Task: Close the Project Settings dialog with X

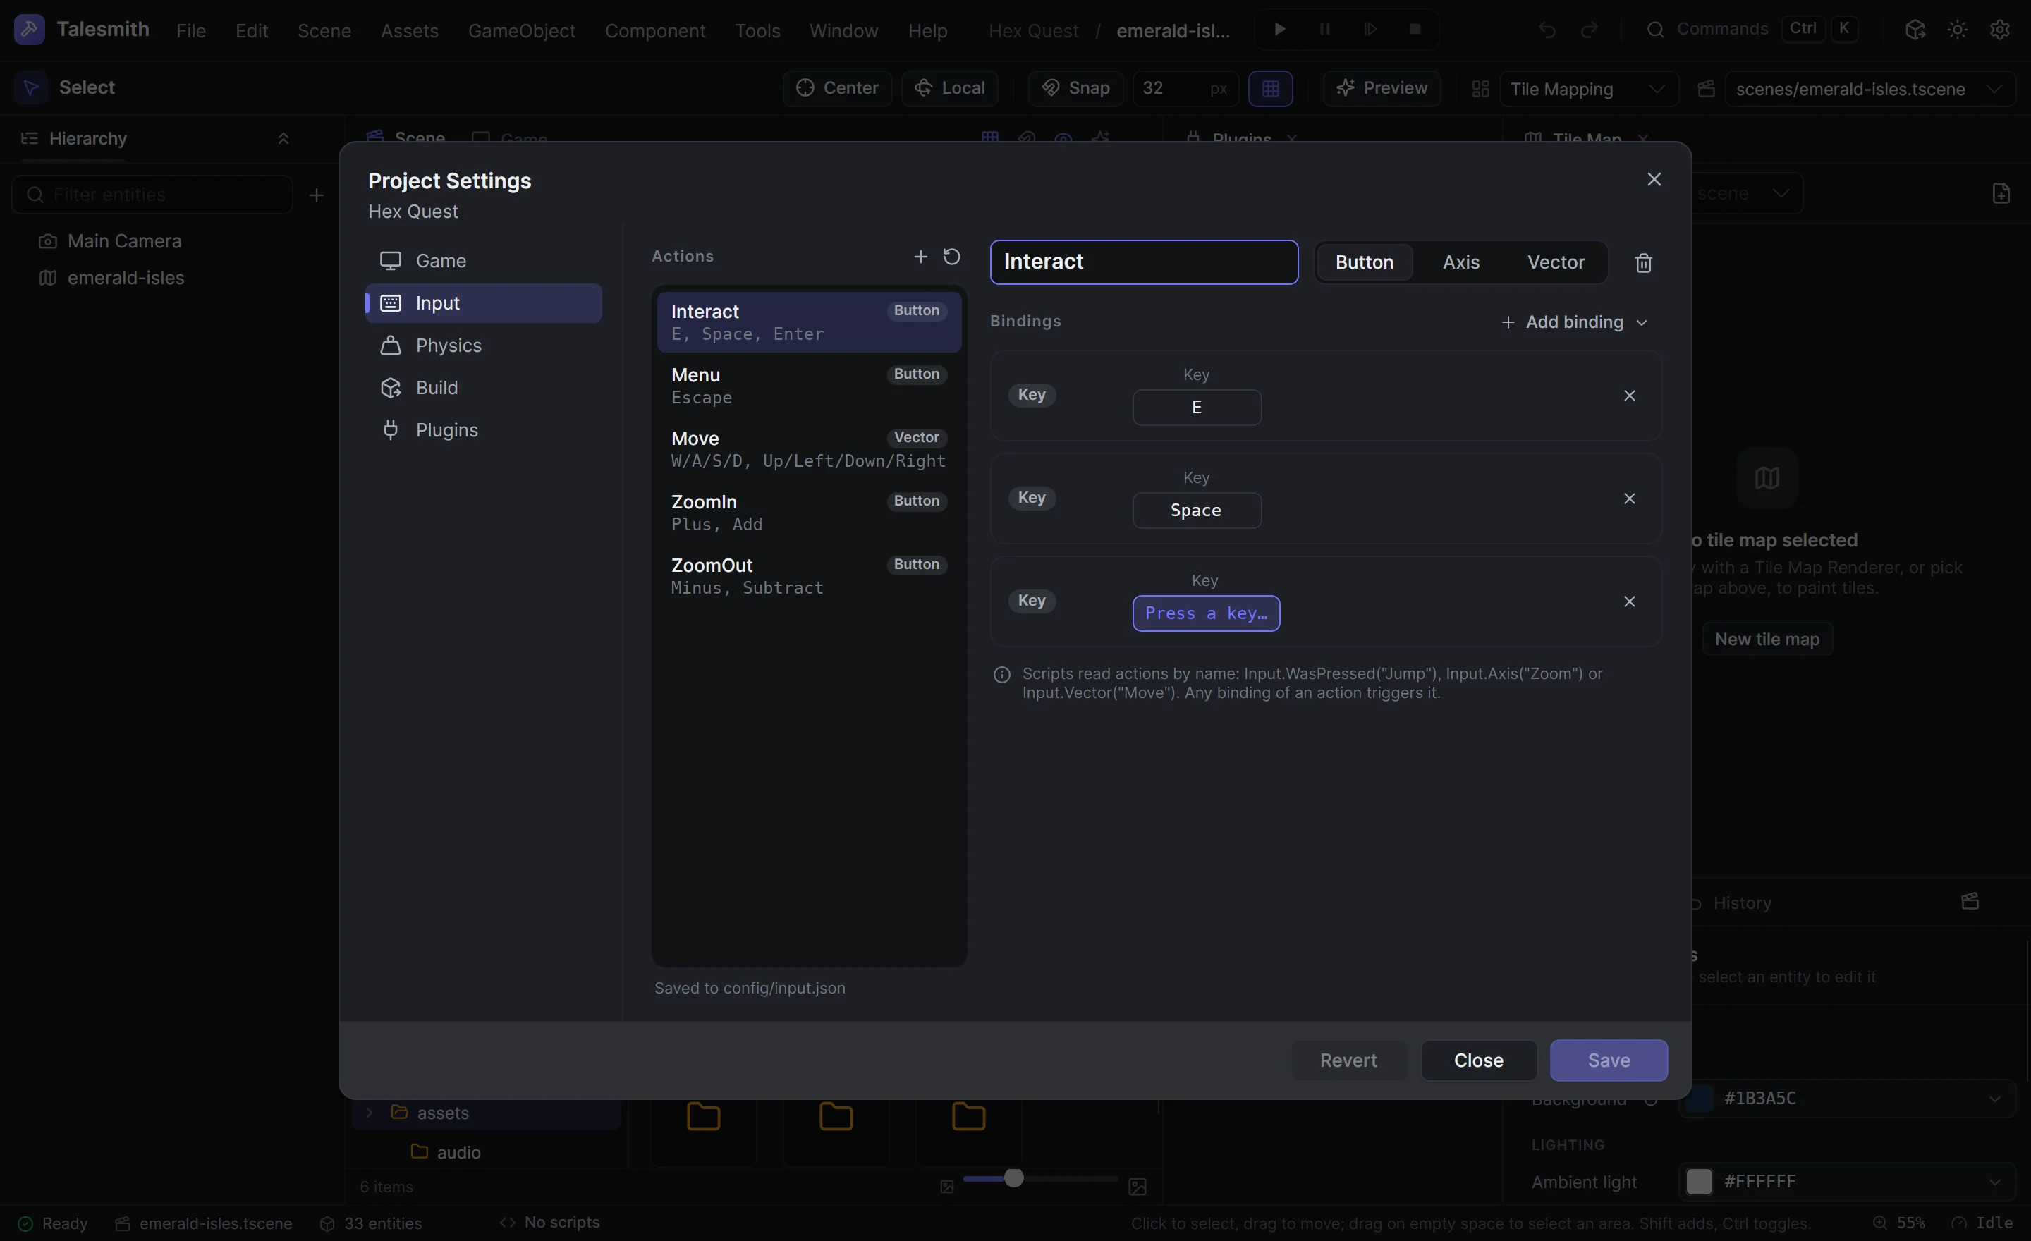Action: point(1654,179)
